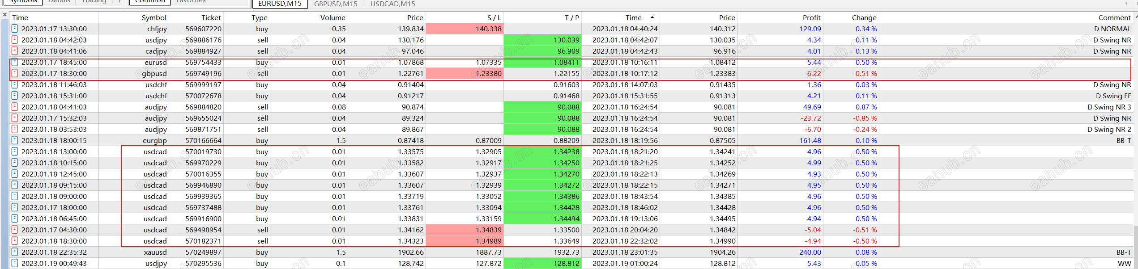Sort by the Ticket column header
This screenshot has width=1138, height=269.
[196, 17]
